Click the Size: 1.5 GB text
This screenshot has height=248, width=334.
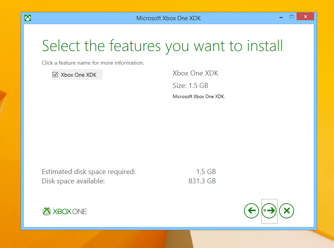click(x=190, y=86)
